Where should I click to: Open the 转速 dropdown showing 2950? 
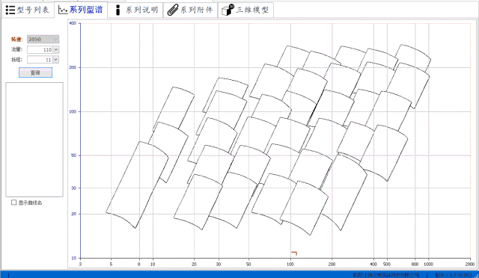43,39
